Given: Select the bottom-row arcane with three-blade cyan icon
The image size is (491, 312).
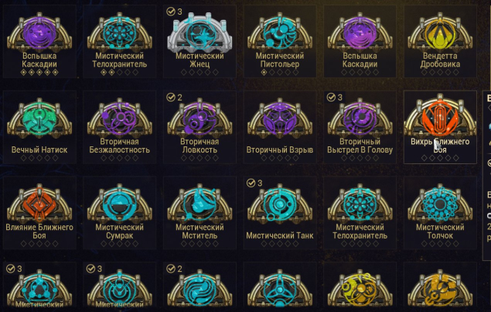Looking at the screenshot, I should coord(280,289).
